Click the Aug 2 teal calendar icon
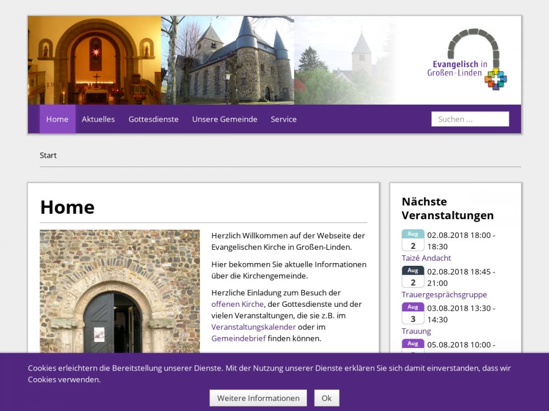Image resolution: width=549 pixels, height=411 pixels. click(x=413, y=241)
